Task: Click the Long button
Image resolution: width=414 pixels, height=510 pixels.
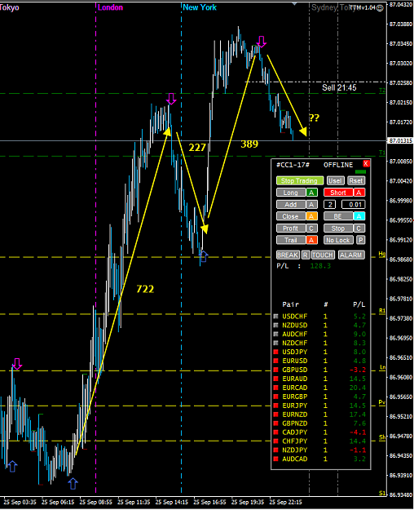Action: point(290,193)
